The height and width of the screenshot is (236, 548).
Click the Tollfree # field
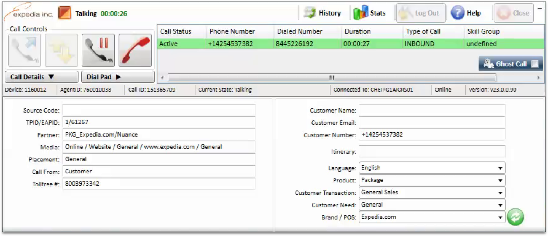click(x=159, y=184)
